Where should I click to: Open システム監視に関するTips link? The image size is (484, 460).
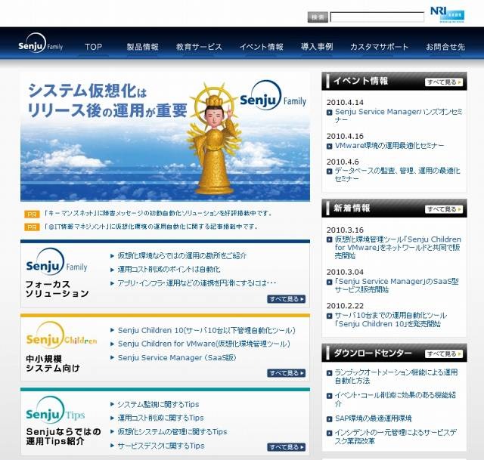tap(158, 405)
